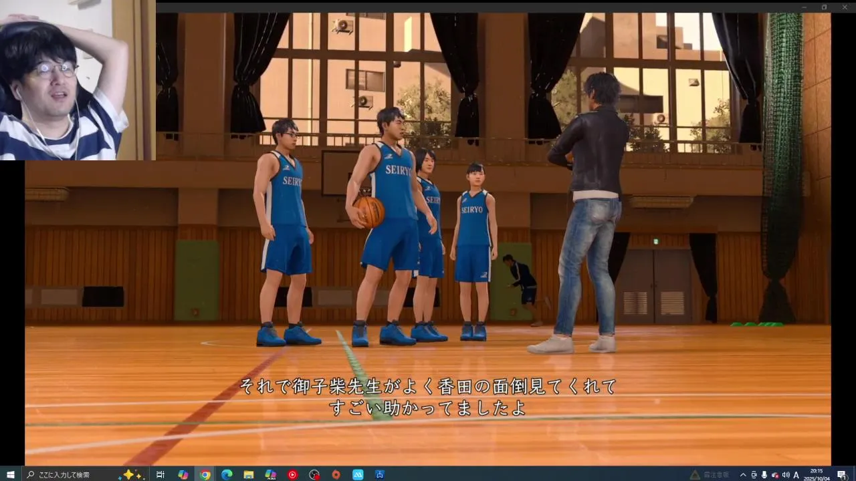856x481 pixels.
Task: Open the clock showing 20:15
Action: pyautogui.click(x=817, y=475)
